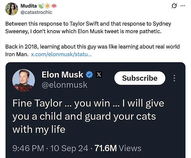Viewport: 191px width, 158px height.
Task: Open the @elonmusk handle
Action: (x=64, y=85)
